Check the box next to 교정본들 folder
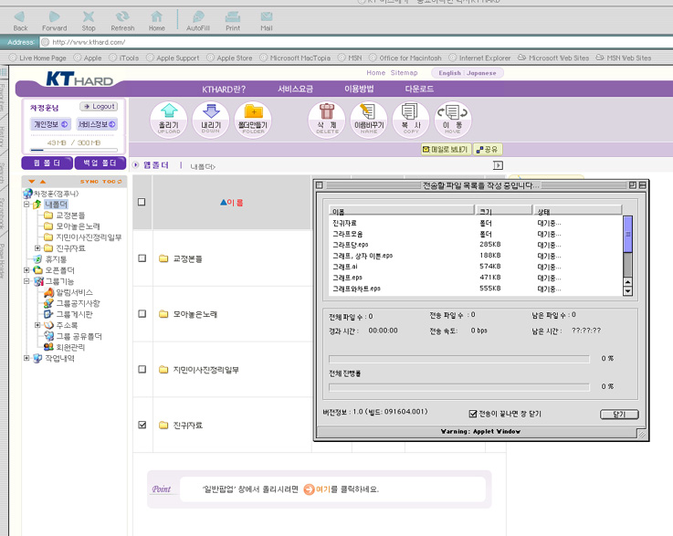Viewport: 673px width, 536px height. (x=142, y=258)
